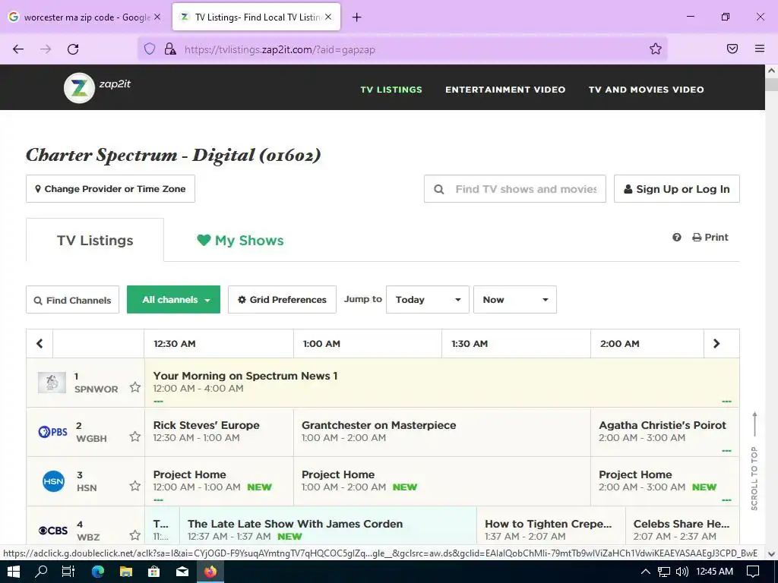Open a new browser tab
778x583 pixels.
pyautogui.click(x=357, y=17)
